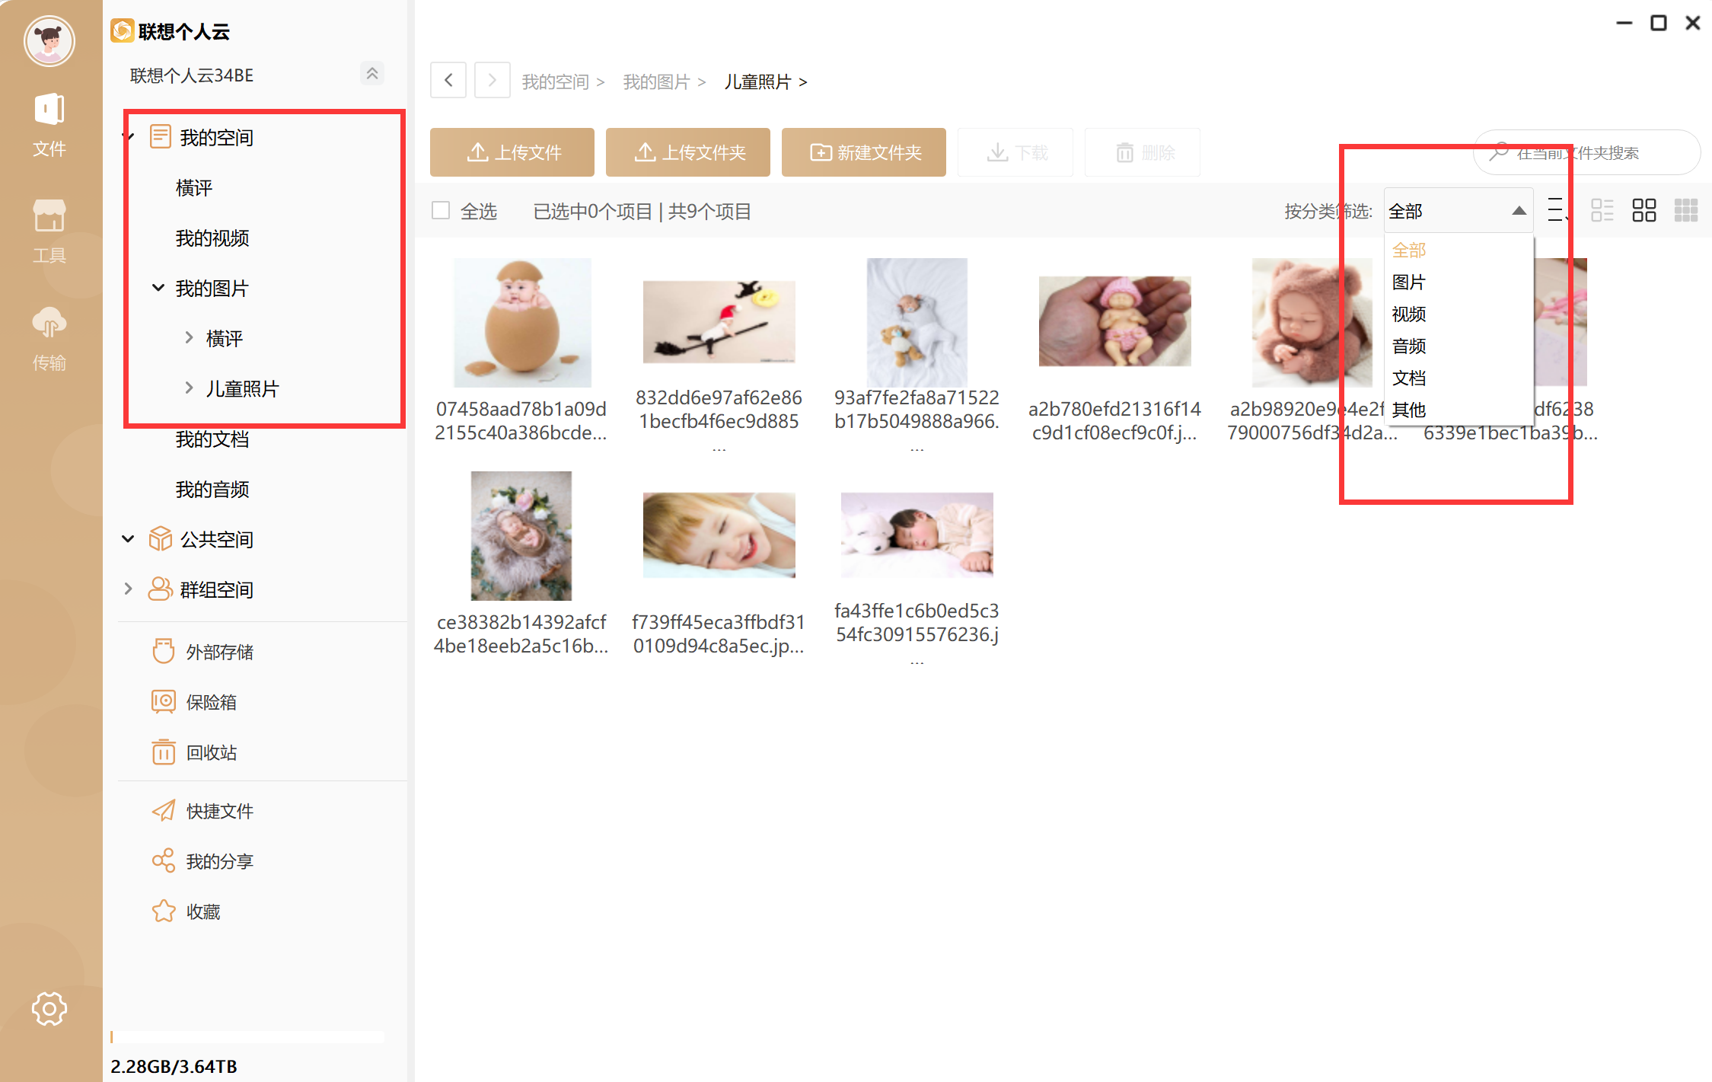Viewport: 1712px width, 1082px height.
Task: Collapse the 我的图片 tree folder
Action: (158, 288)
